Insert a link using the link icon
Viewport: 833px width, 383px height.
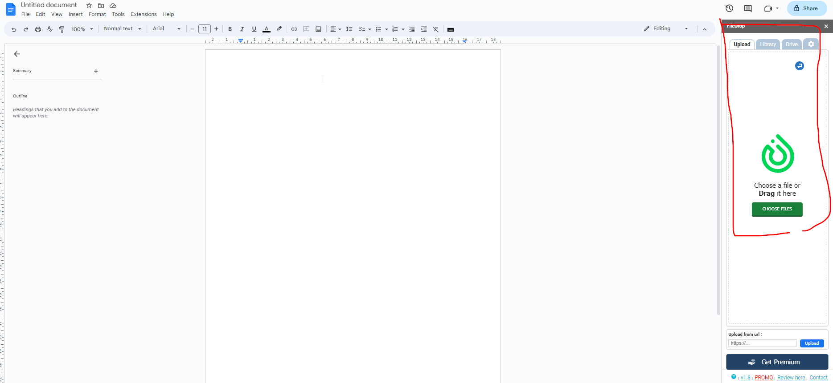point(294,29)
